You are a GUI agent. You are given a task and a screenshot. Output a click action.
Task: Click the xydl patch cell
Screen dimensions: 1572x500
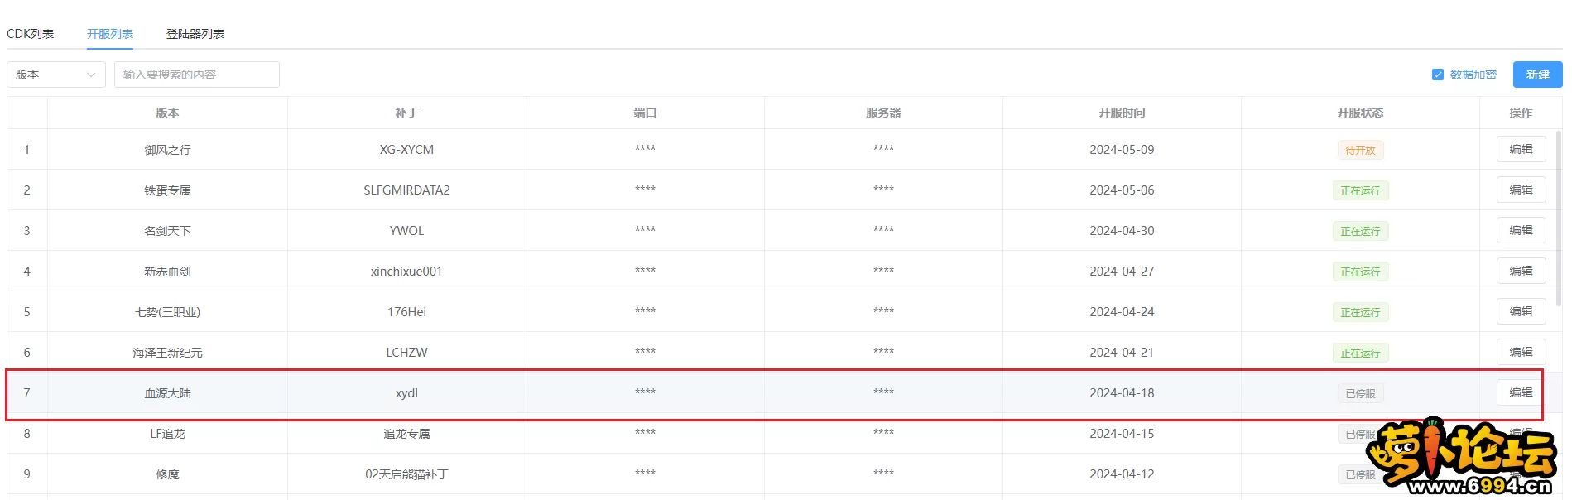(406, 393)
